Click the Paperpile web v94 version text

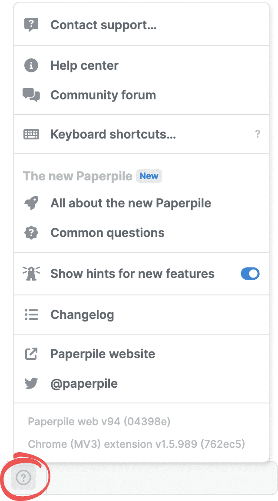pos(99,422)
